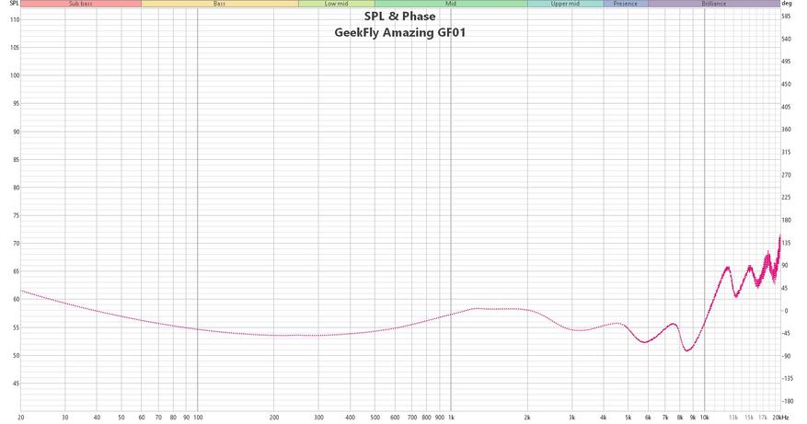This screenshot has height=424, width=807.
Task: Click the 900 frequency axis label
Action: coord(440,418)
